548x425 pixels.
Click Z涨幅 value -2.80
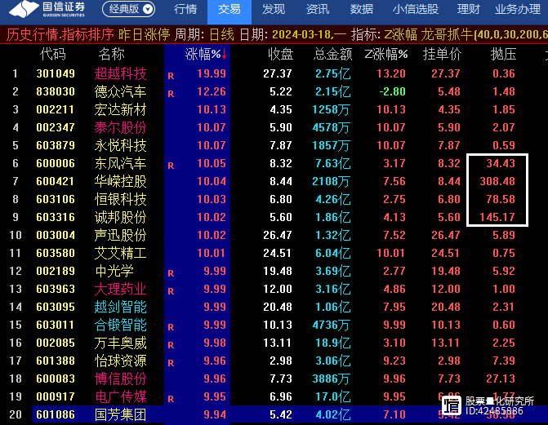click(x=393, y=91)
